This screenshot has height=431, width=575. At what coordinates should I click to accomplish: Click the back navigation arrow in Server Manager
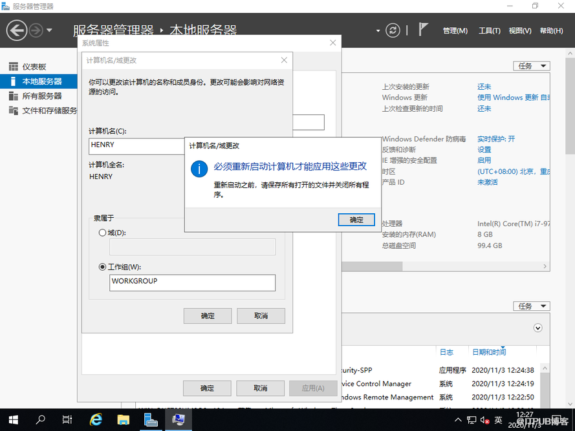pyautogui.click(x=17, y=30)
